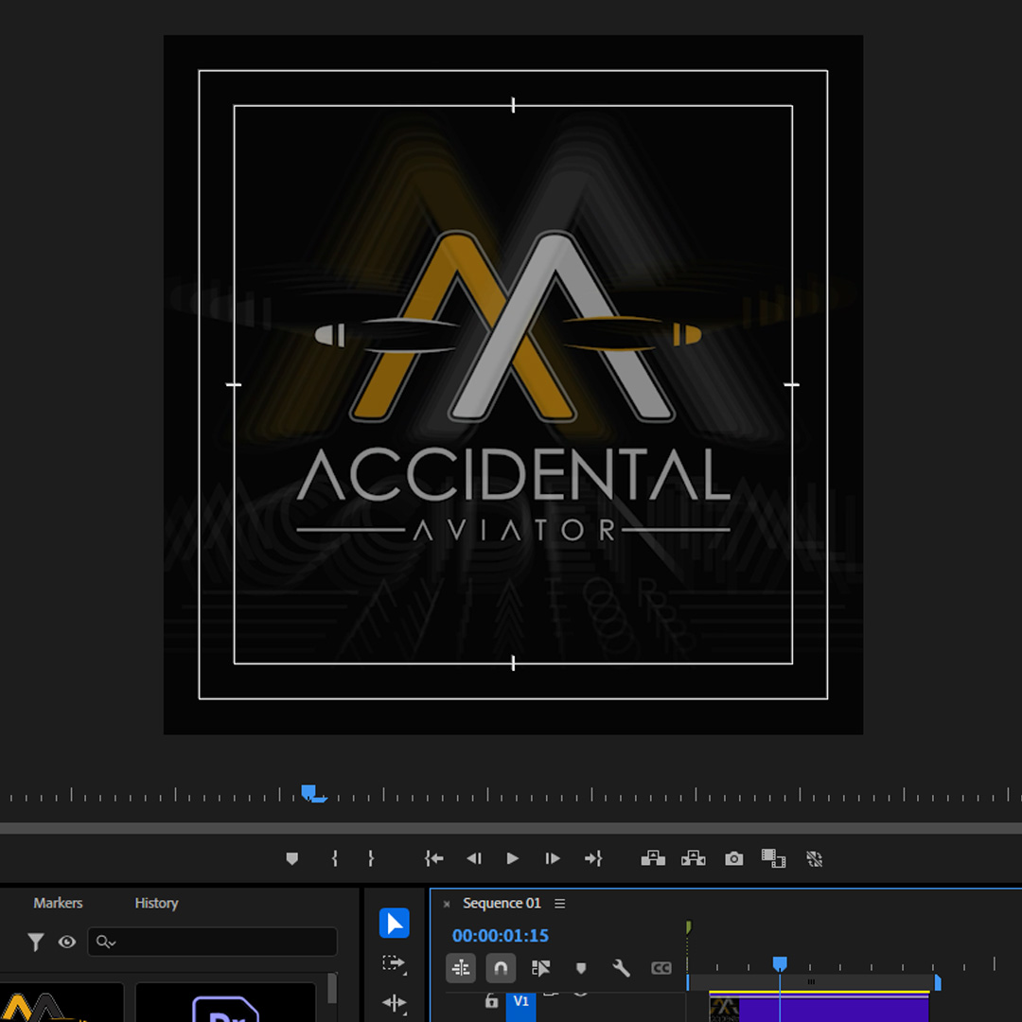Screen dimensions: 1022x1022
Task: Open Timeline Display Settings wrench
Action: point(621,968)
